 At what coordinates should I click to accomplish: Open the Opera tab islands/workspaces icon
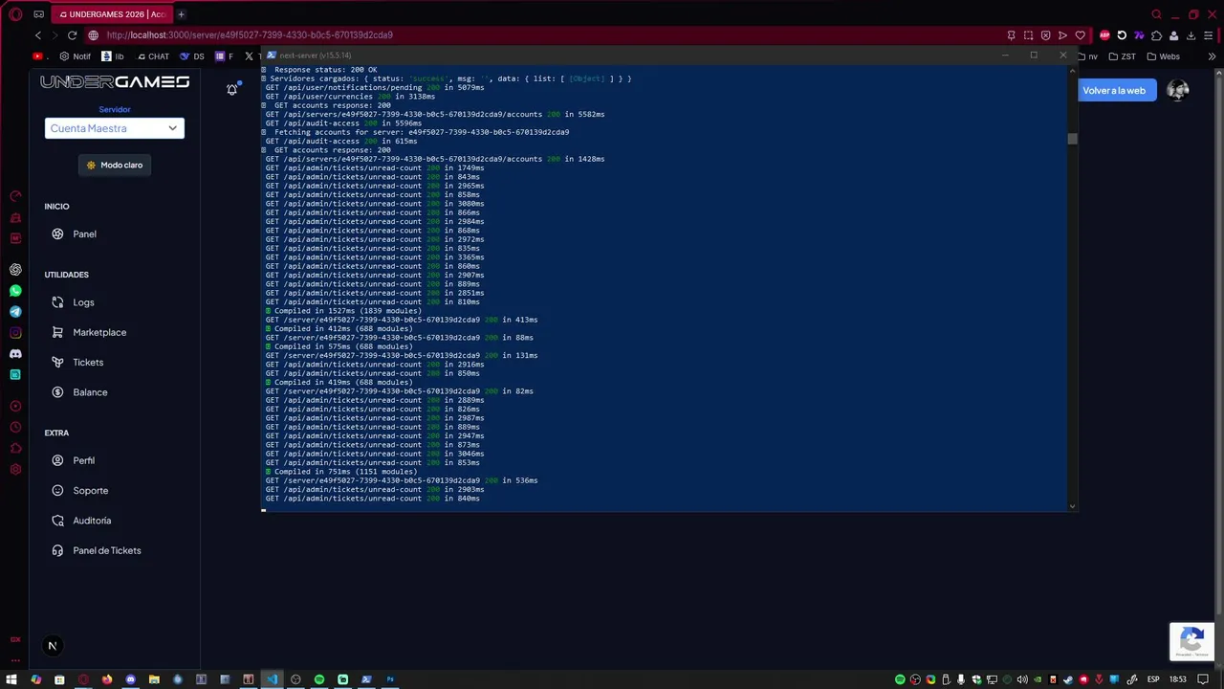38,14
